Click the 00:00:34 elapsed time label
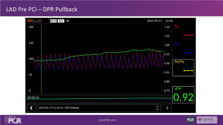 click(x=33, y=97)
